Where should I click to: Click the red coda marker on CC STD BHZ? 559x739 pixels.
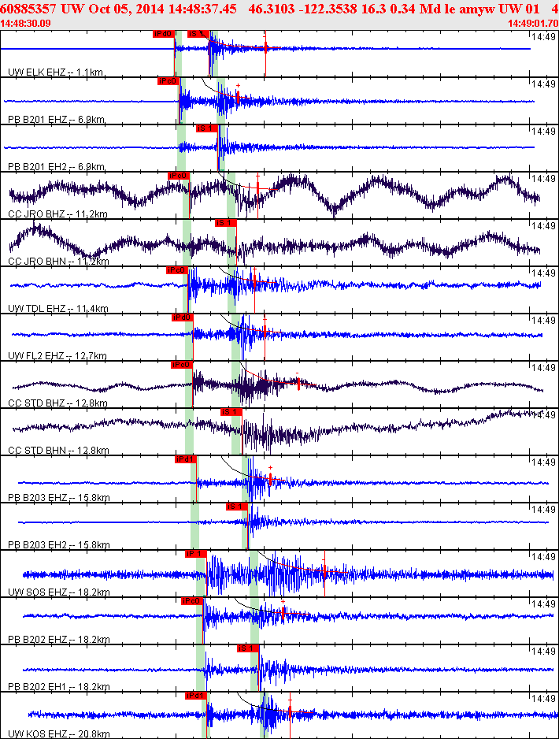pyautogui.click(x=298, y=384)
